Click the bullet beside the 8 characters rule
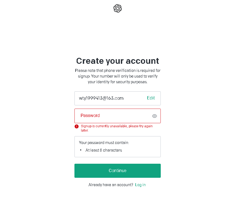236x201 pixels. tap(81, 150)
